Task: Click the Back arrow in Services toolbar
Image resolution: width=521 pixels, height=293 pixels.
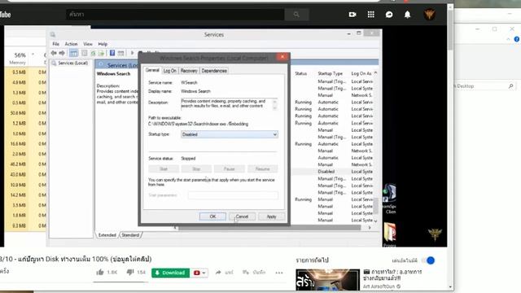Action: coord(54,53)
